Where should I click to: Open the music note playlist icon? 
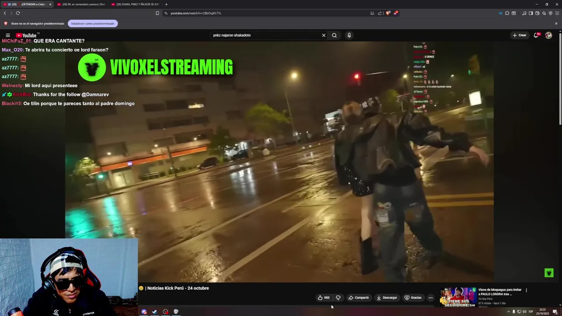[524, 13]
